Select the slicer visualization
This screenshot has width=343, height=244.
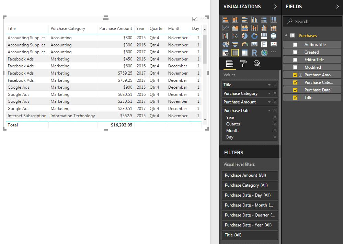pos(226,53)
